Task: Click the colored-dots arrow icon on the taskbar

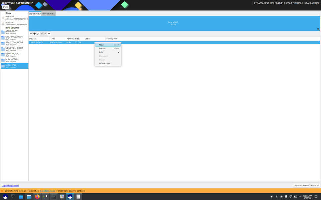Action: [45, 197]
